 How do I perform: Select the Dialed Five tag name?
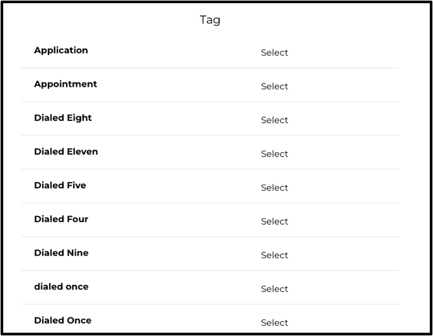click(60, 185)
